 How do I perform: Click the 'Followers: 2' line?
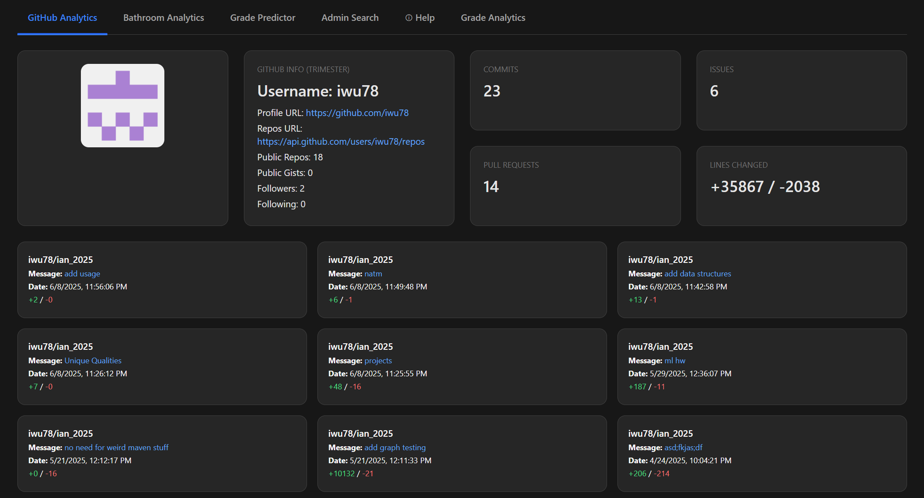[281, 189]
